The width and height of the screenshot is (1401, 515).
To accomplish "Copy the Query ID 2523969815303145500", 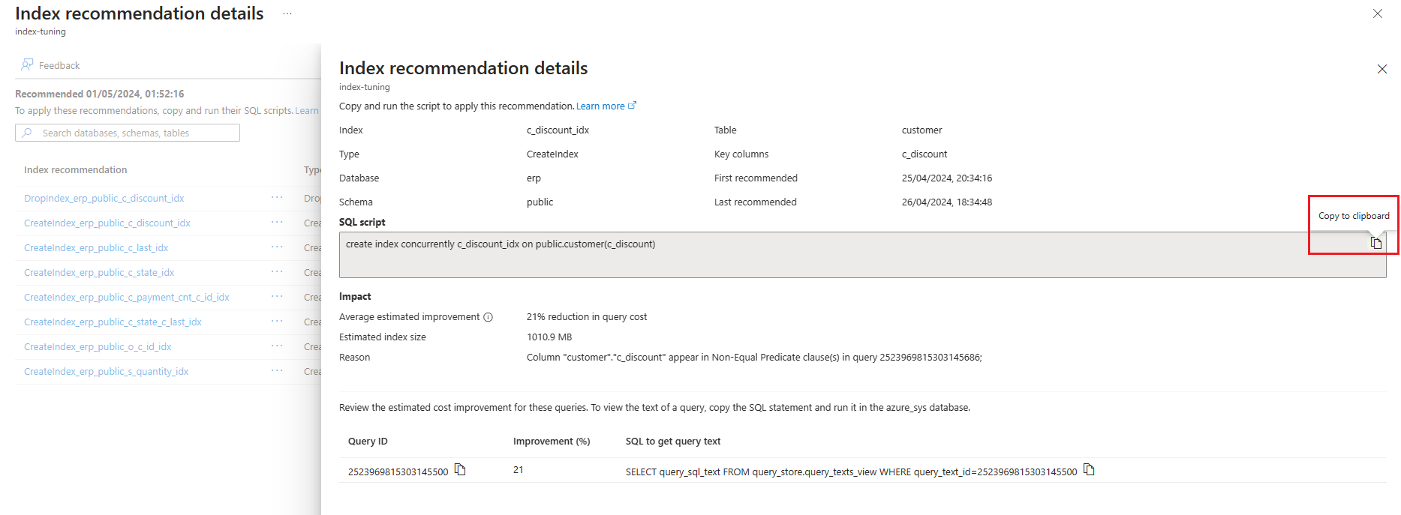I will (x=460, y=470).
